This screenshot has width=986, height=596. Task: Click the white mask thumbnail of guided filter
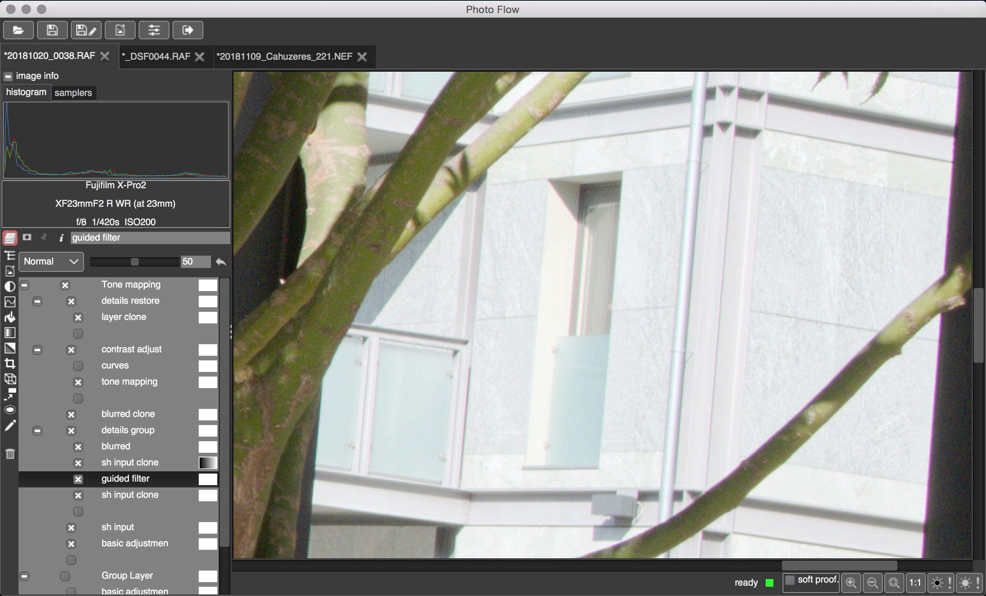pyautogui.click(x=208, y=479)
